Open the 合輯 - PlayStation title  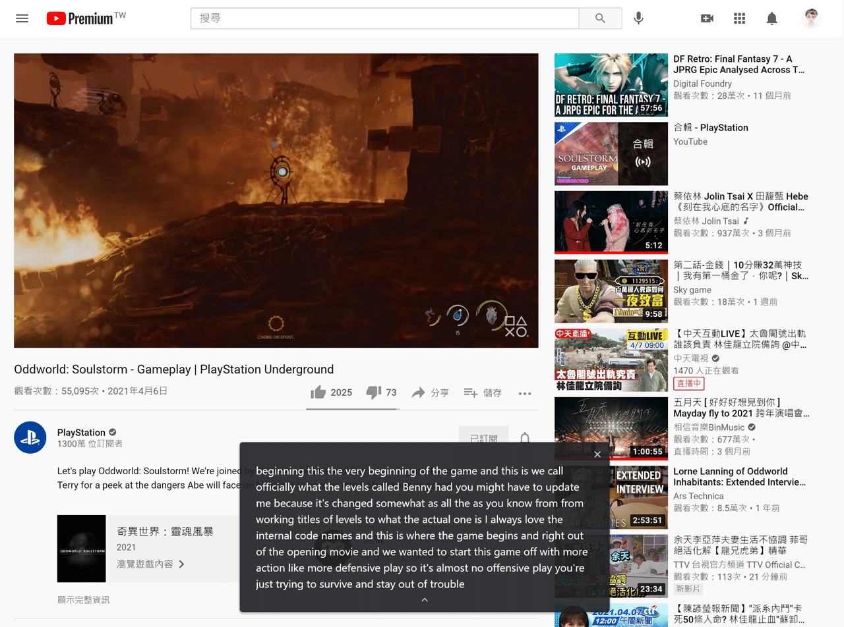(x=711, y=128)
